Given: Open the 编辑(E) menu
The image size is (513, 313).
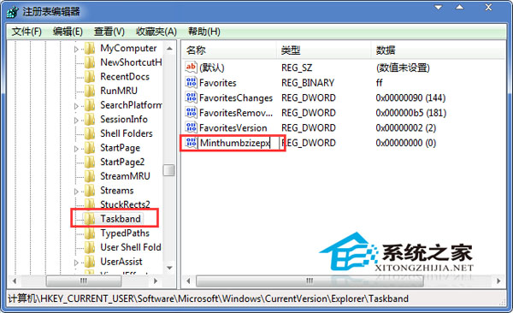Looking at the screenshot, I should 68,32.
